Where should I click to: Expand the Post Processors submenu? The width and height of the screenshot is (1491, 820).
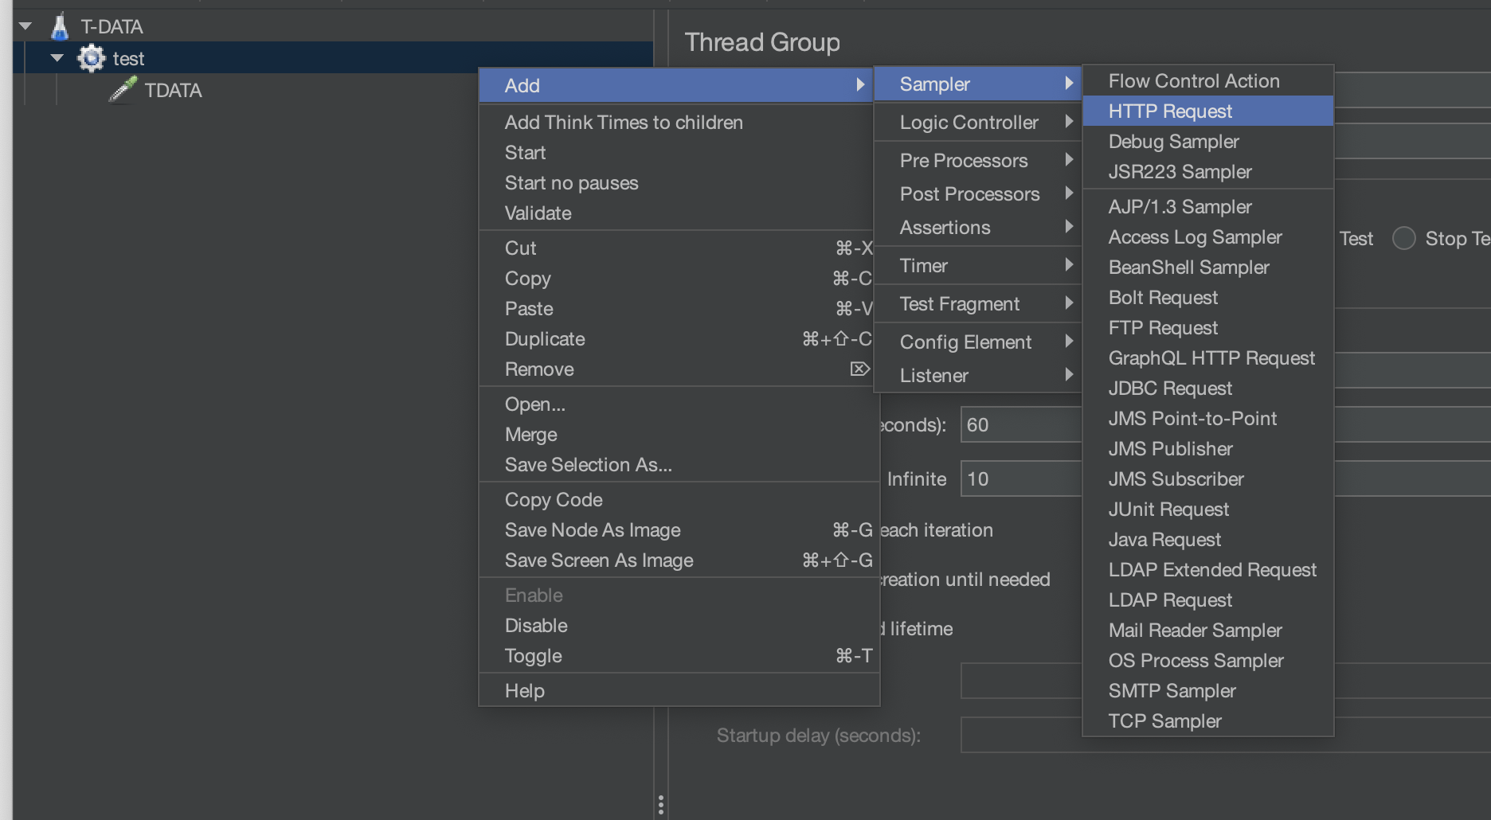(x=978, y=193)
